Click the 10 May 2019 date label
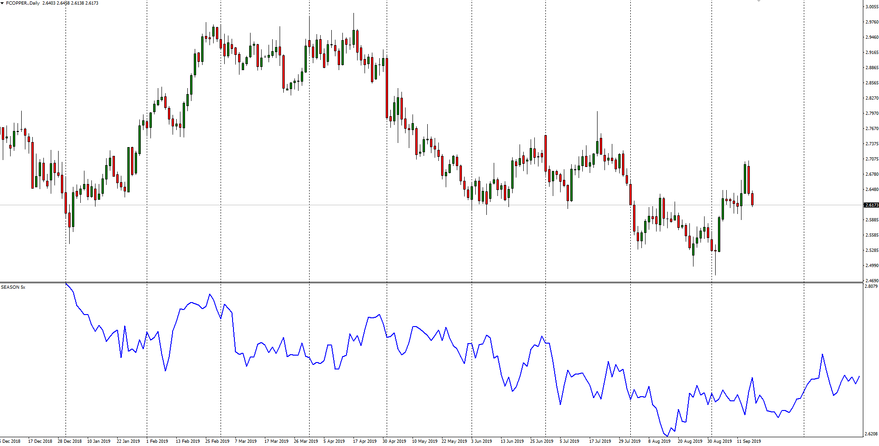The image size is (879, 446). point(425,441)
